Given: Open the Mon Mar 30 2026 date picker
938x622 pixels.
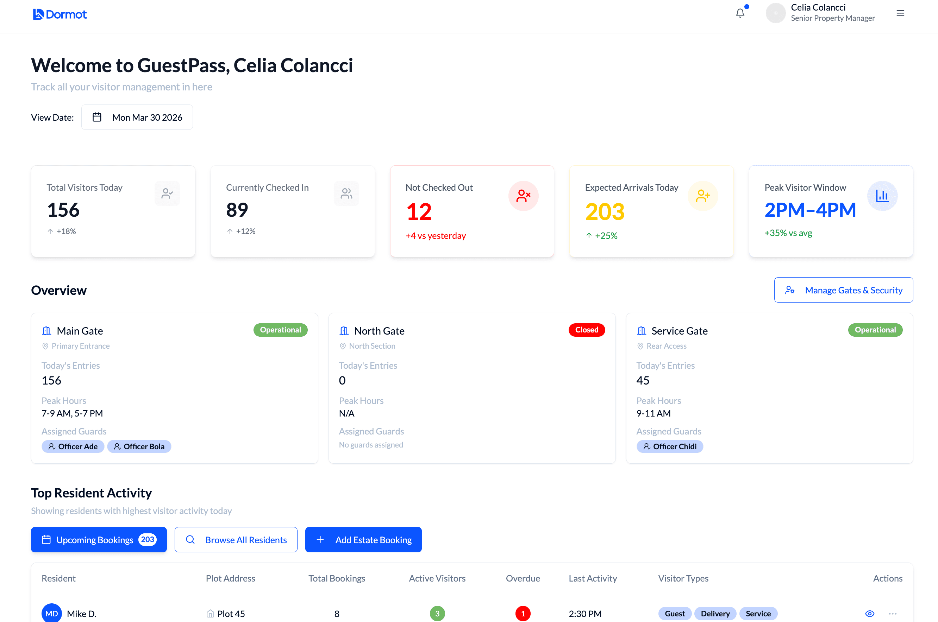Looking at the screenshot, I should coord(137,117).
